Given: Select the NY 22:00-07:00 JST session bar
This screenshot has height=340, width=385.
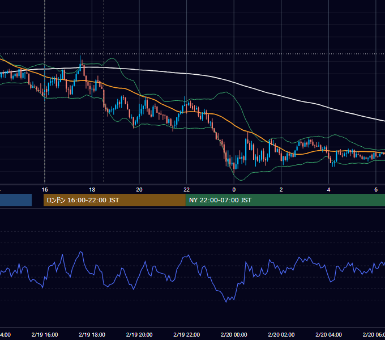Looking at the screenshot, I should pyautogui.click(x=285, y=200).
